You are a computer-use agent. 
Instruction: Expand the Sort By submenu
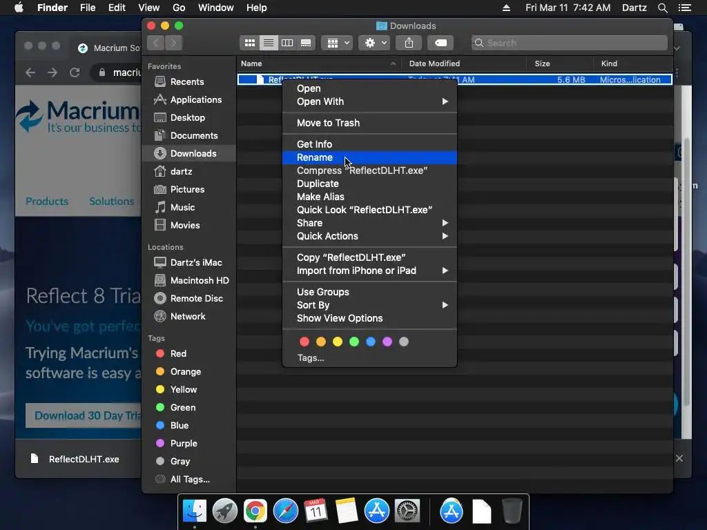[369, 305]
